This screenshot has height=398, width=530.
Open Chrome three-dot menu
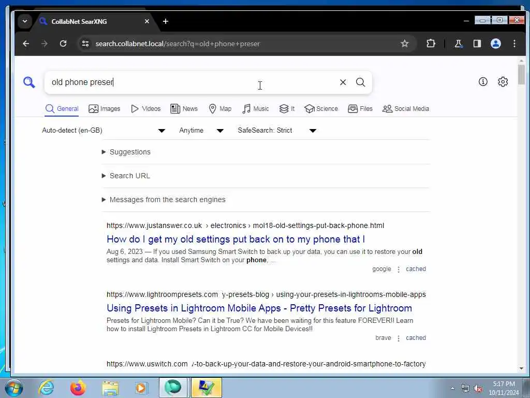point(514,44)
